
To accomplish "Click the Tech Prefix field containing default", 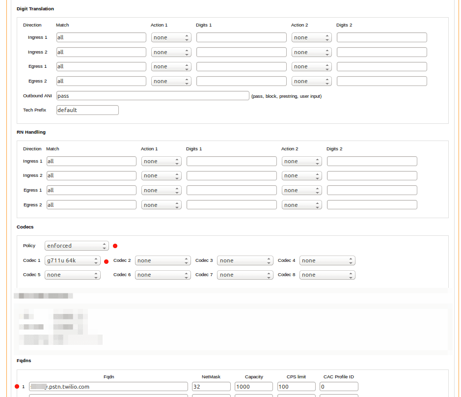I will [x=87, y=110].
